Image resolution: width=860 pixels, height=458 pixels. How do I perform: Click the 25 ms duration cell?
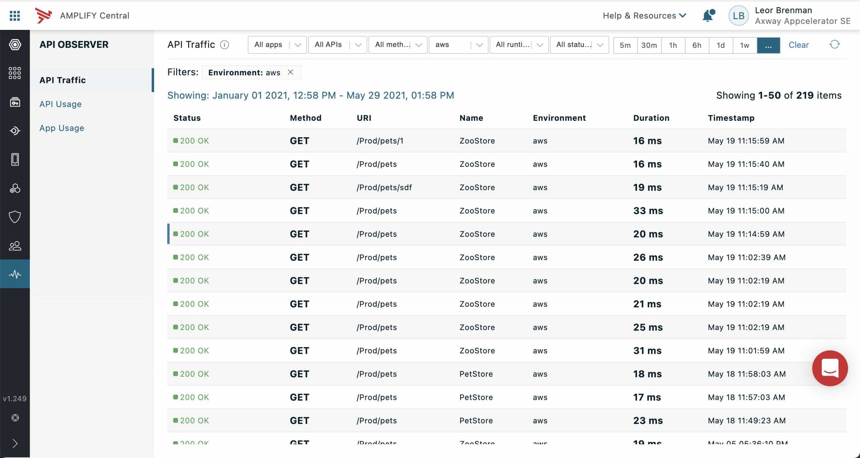click(x=648, y=327)
